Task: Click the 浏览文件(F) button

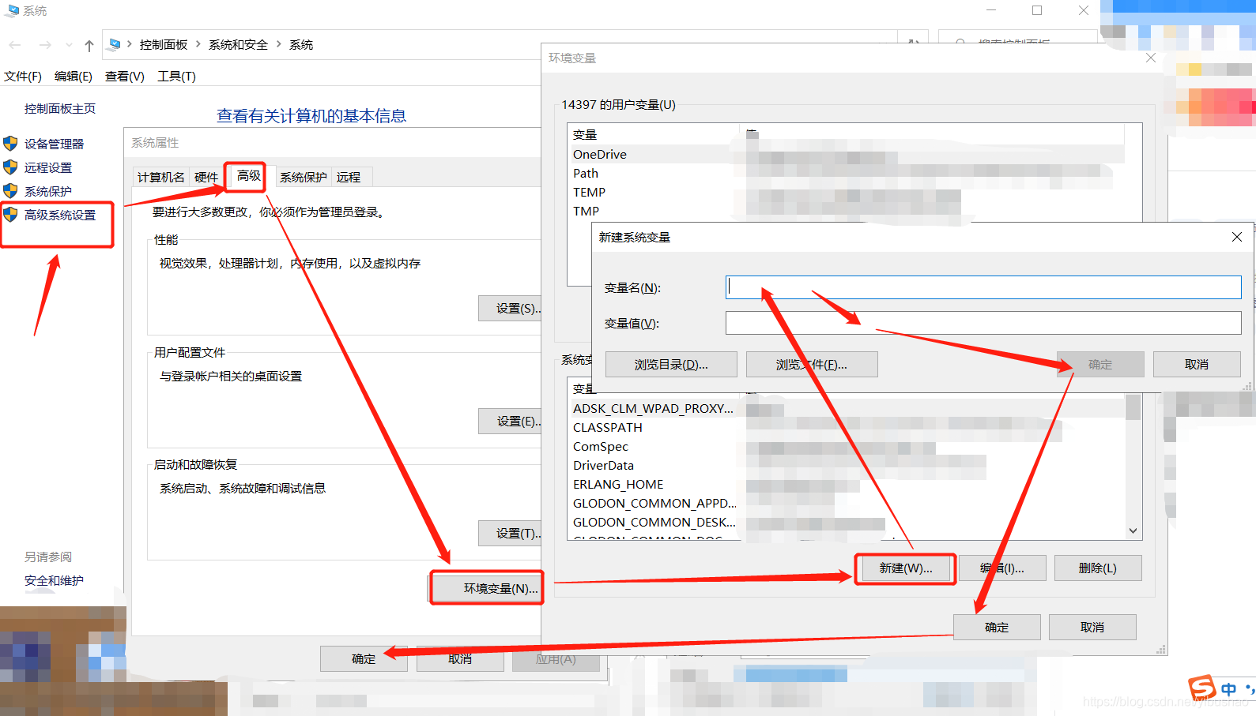Action: pyautogui.click(x=812, y=365)
